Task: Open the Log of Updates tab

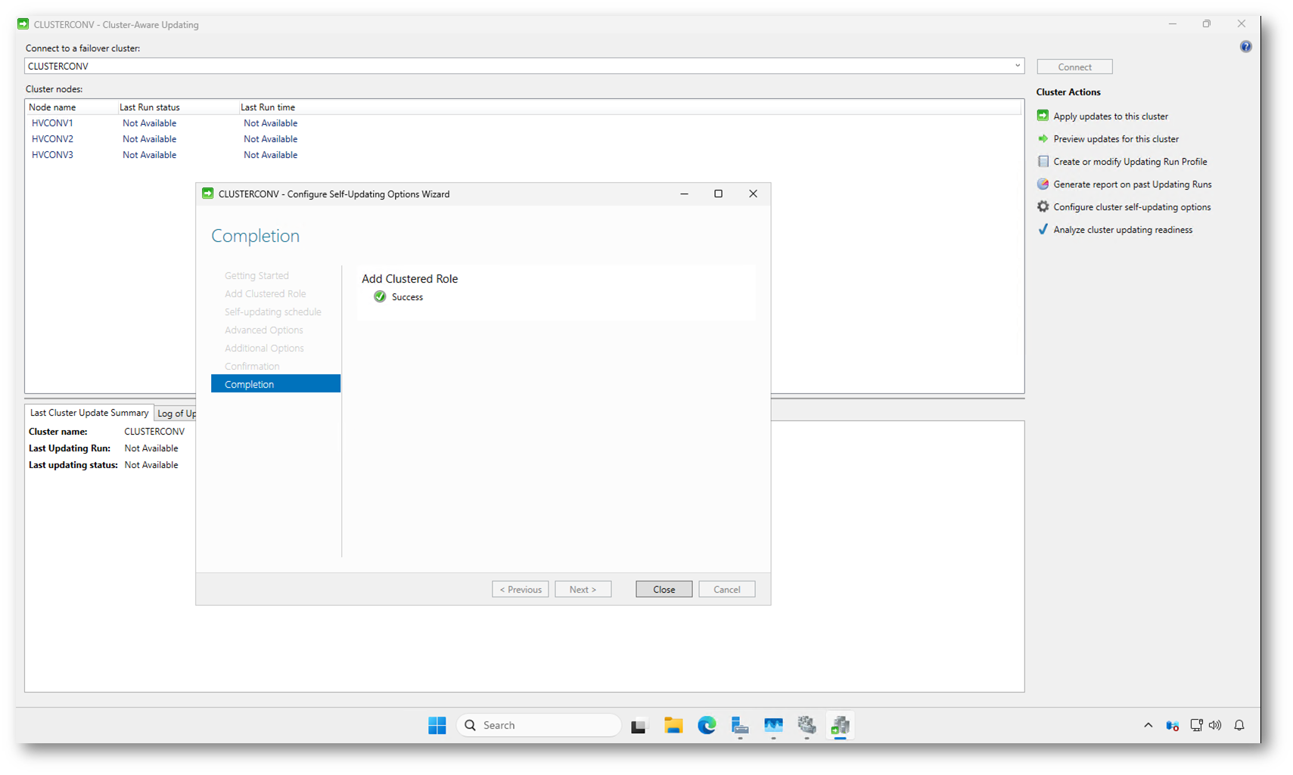Action: click(x=176, y=414)
